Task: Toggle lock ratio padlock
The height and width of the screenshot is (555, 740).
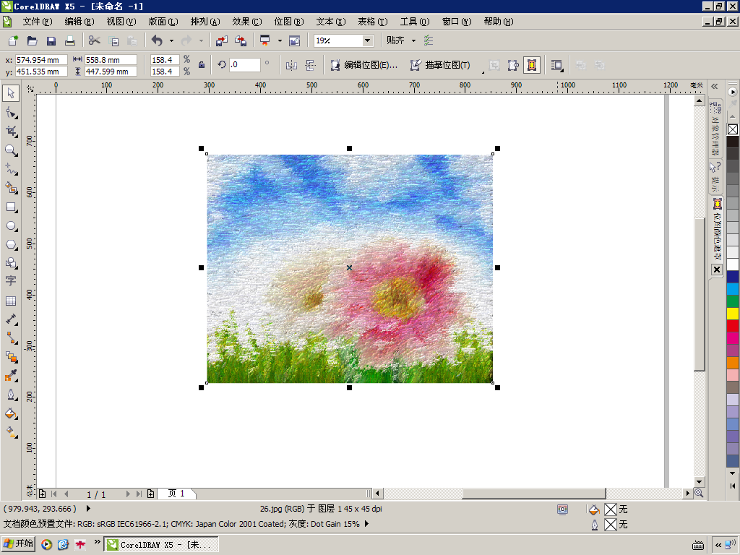Action: [x=202, y=65]
